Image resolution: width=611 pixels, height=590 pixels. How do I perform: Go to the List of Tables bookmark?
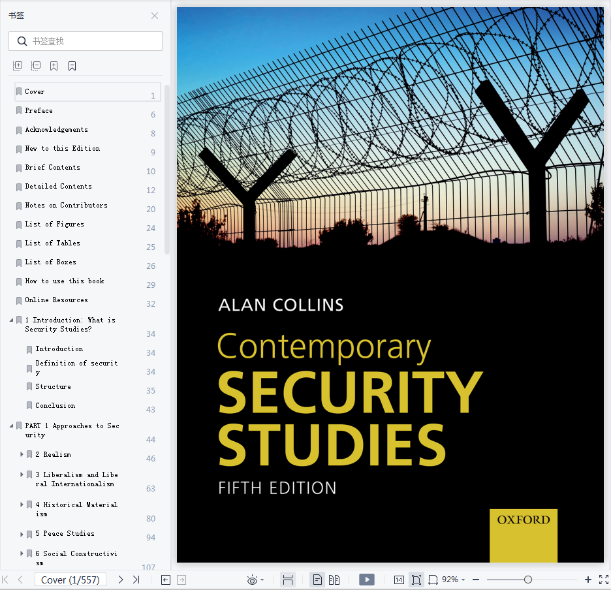(x=87, y=243)
